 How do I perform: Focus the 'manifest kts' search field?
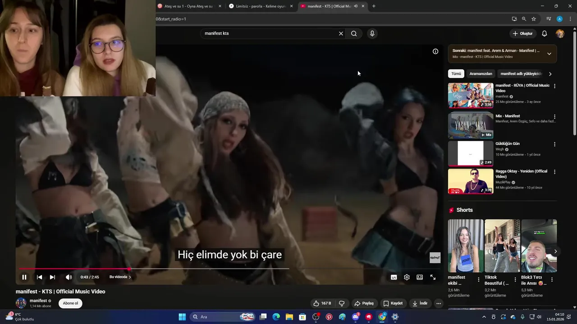point(270,33)
